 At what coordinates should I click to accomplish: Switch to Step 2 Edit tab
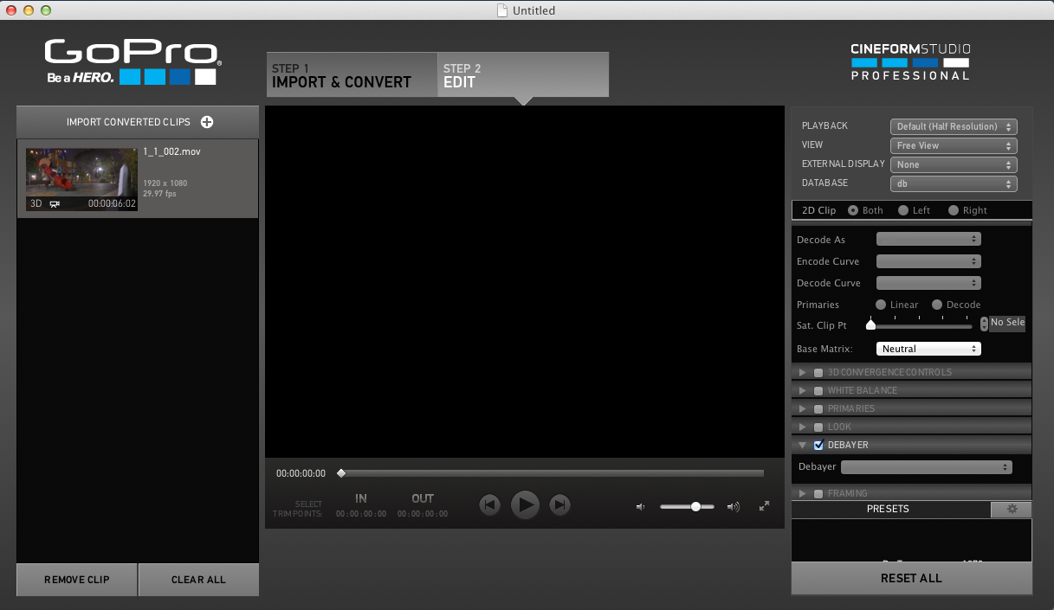[x=522, y=75]
